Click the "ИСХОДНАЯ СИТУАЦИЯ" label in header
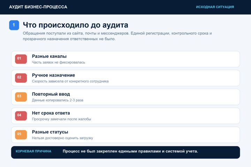Viewport: 251px width, 167px height. click(x=215, y=7)
